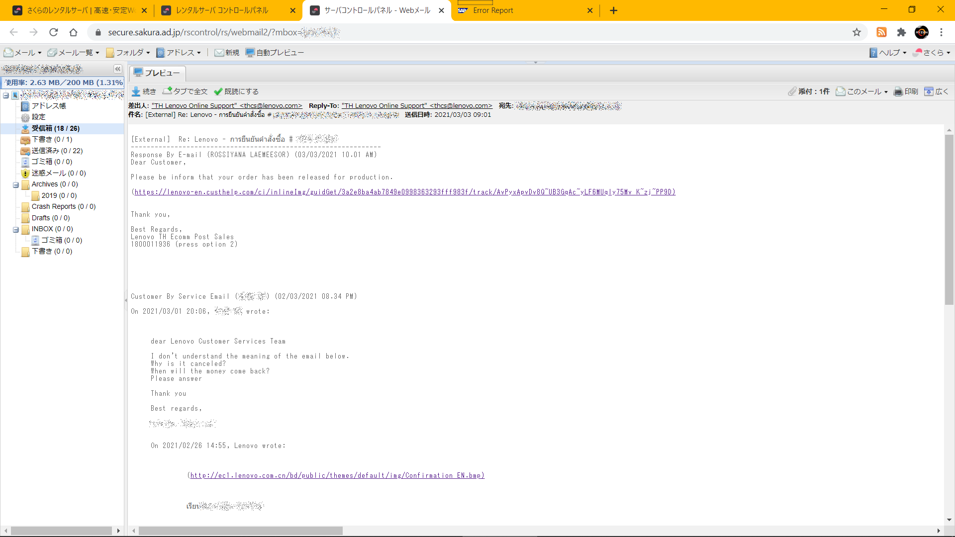Select INBOX (0 / 0) folder
The image size is (955, 537).
[52, 229]
